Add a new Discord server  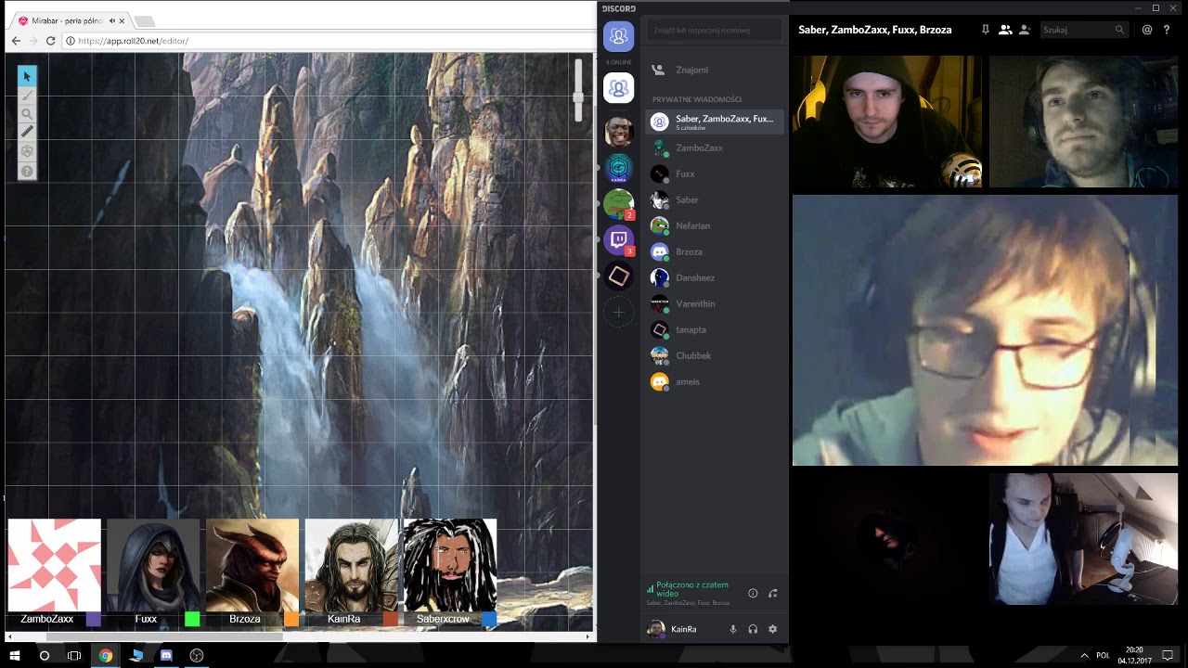click(x=619, y=313)
